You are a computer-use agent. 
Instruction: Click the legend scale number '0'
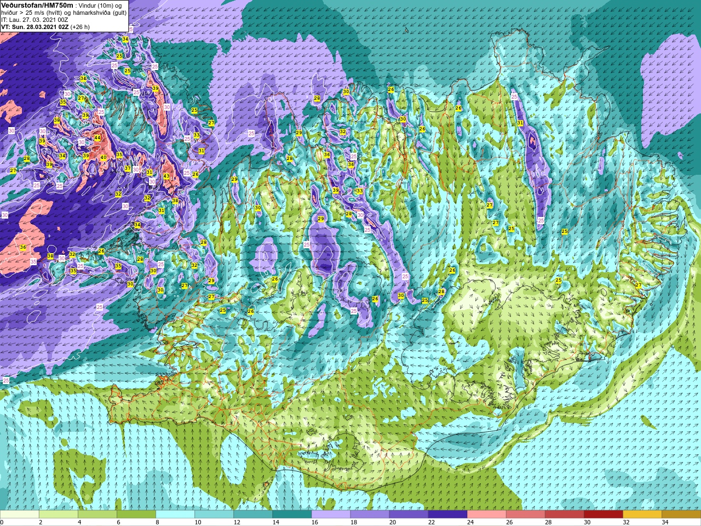(x=2, y=522)
